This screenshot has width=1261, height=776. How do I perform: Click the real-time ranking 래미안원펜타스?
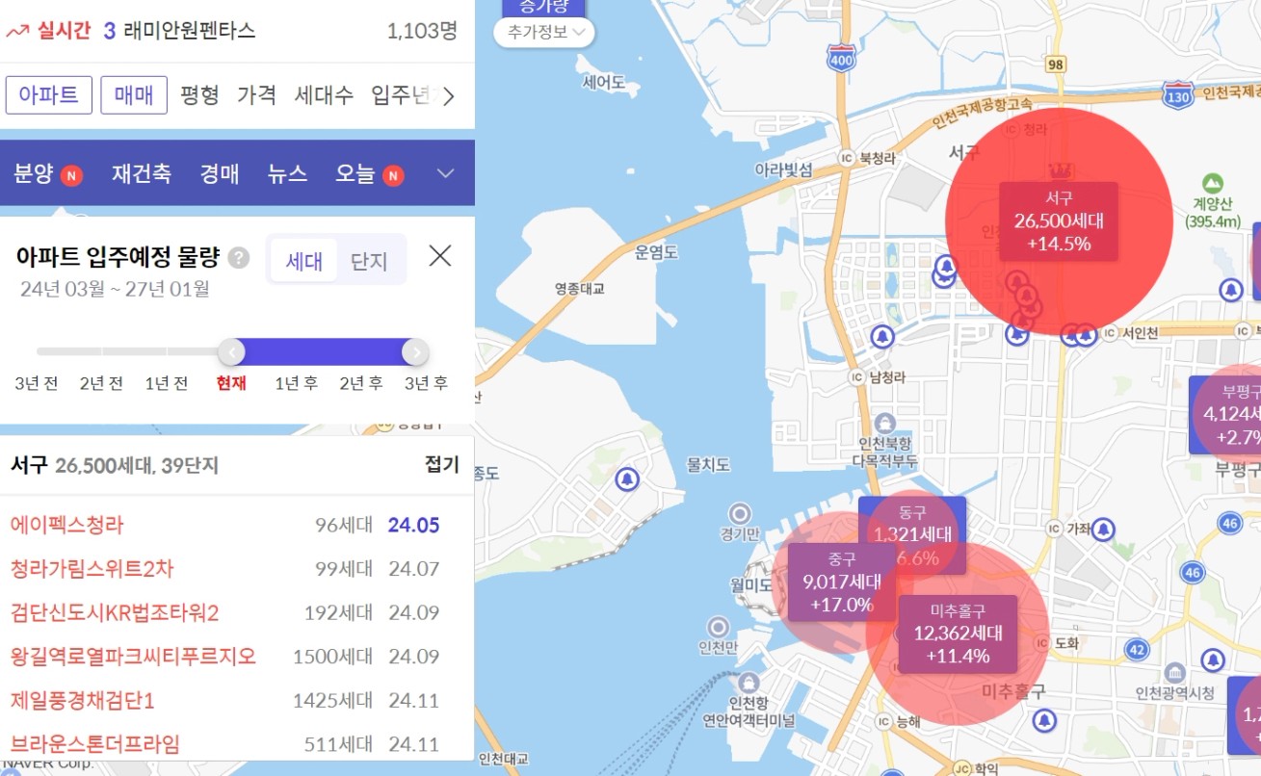pyautogui.click(x=190, y=31)
